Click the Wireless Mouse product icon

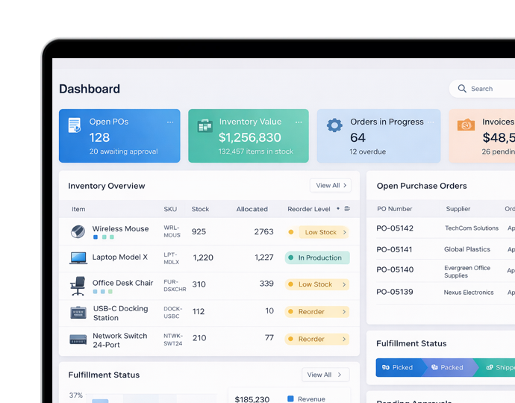click(78, 231)
